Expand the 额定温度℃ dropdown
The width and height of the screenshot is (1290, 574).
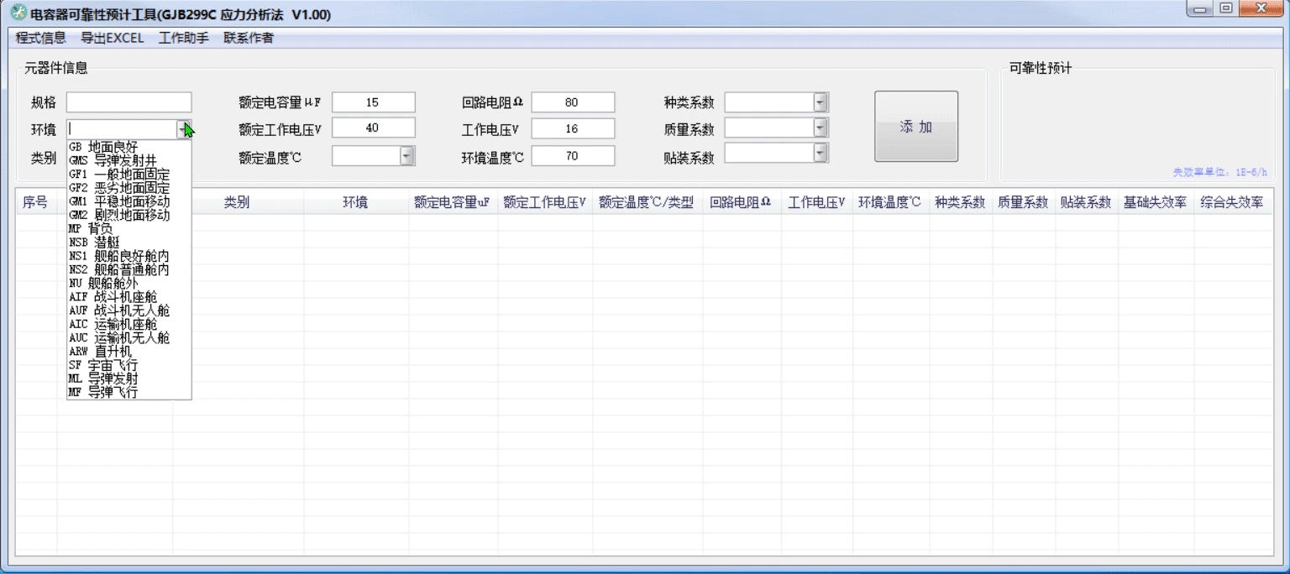406,156
